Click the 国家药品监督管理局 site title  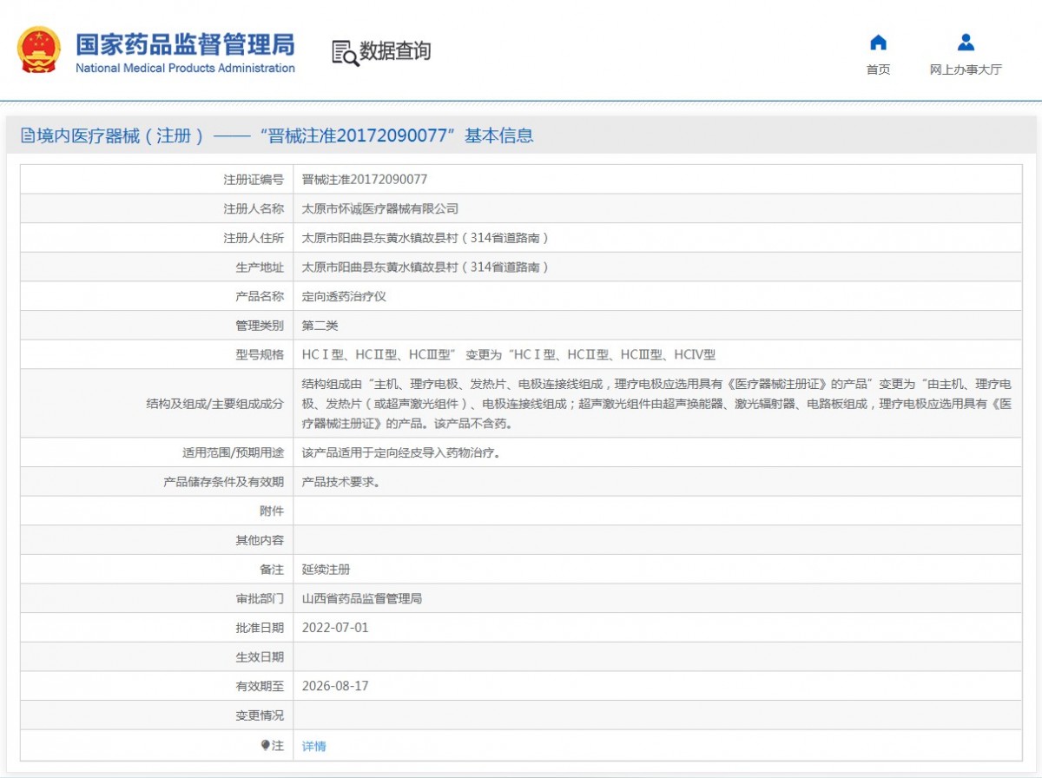click(x=185, y=43)
